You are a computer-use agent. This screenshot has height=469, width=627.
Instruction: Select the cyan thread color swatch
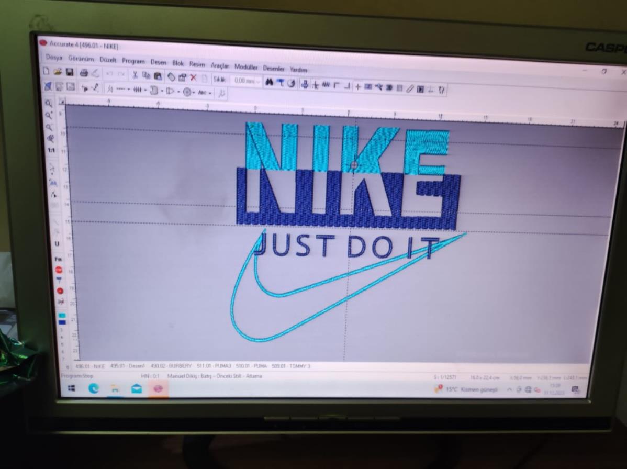[x=62, y=316]
